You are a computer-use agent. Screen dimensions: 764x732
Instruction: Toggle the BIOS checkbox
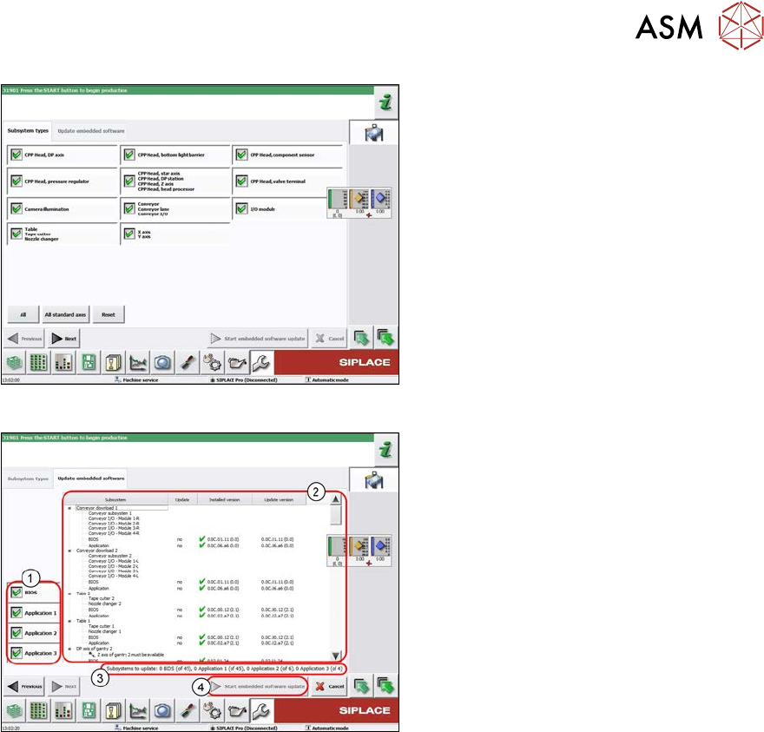tap(16, 592)
